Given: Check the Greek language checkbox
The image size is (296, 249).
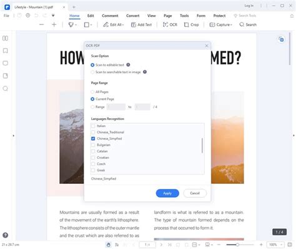Looking at the screenshot, I should coord(93,170).
